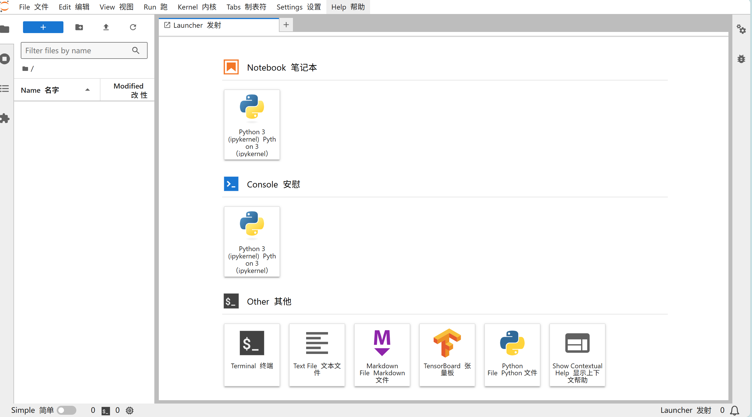
Task: Click the plus button beside the Launcher tab
Action: pos(286,25)
